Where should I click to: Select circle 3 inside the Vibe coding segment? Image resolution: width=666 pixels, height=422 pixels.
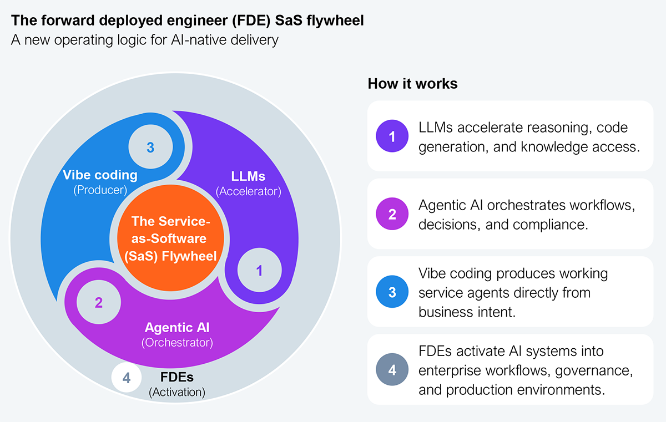(150, 148)
